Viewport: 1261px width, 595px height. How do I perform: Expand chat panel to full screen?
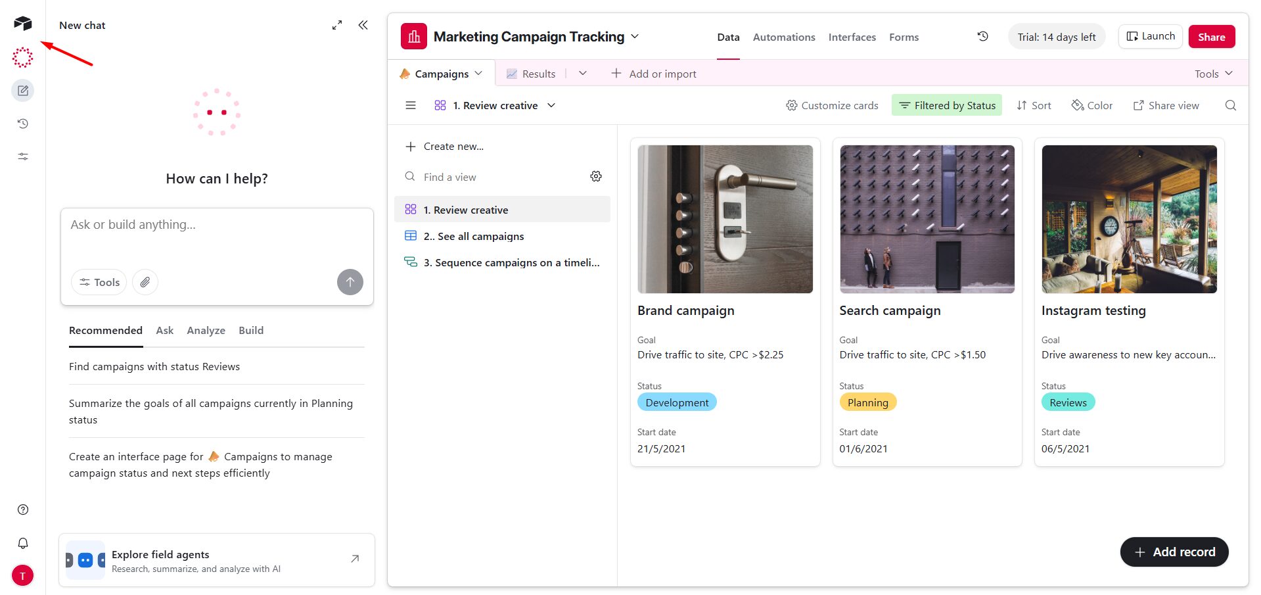[x=337, y=25]
